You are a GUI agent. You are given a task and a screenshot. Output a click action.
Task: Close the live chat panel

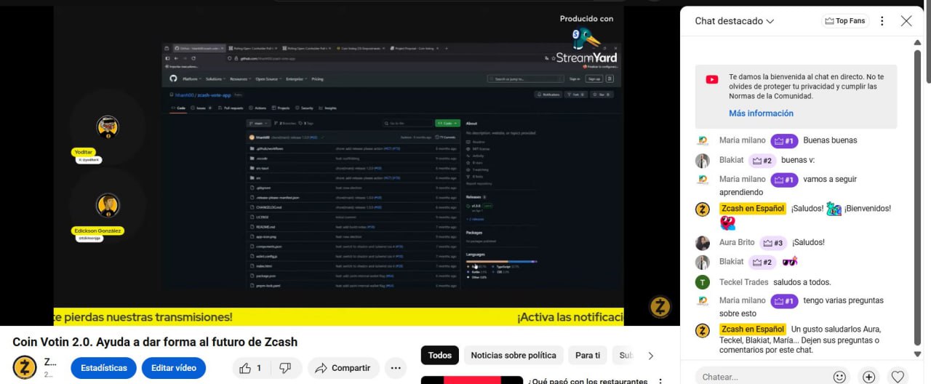coord(906,21)
